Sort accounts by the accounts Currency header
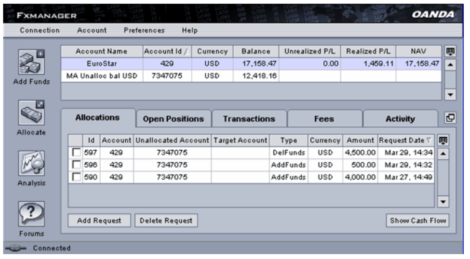This screenshot has width=470, height=259. coord(212,51)
